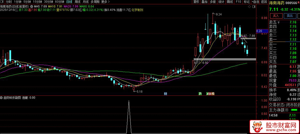This screenshot has height=134, width=300.
Task: Click the 交易状态 status line
Action: pos(284,105)
